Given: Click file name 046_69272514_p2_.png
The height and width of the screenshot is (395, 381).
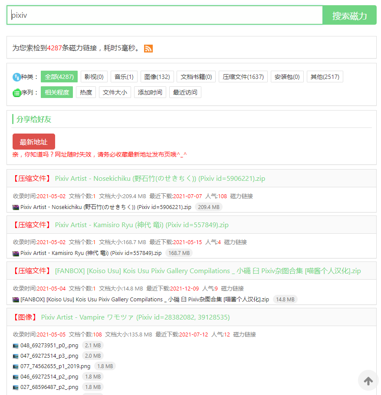Looking at the screenshot, I should [x=49, y=377].
